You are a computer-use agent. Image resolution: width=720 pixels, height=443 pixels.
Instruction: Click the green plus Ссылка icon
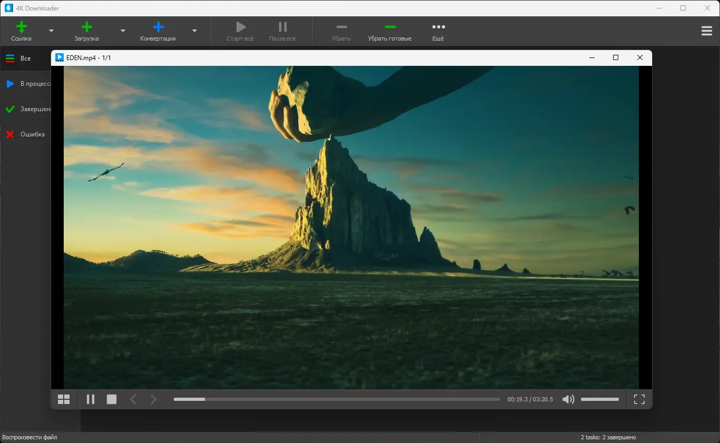pyautogui.click(x=21, y=27)
